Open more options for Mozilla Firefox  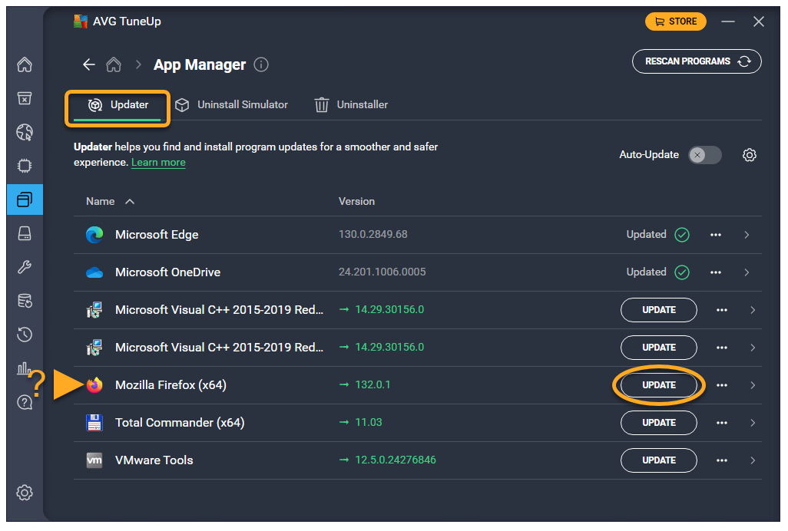(x=721, y=385)
